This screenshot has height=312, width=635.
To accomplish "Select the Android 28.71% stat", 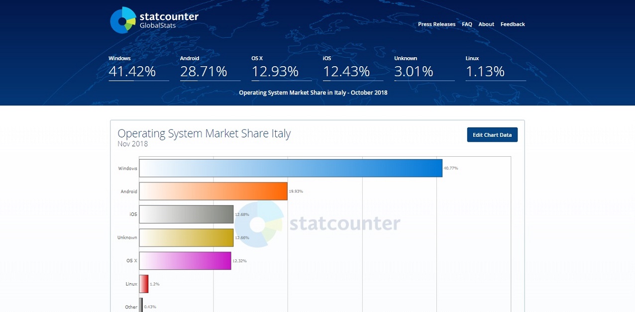I will [210, 68].
